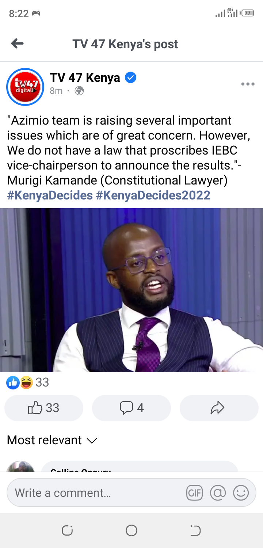Open the three-dot post options menu
This screenshot has width=263, height=548.
pyautogui.click(x=248, y=84)
